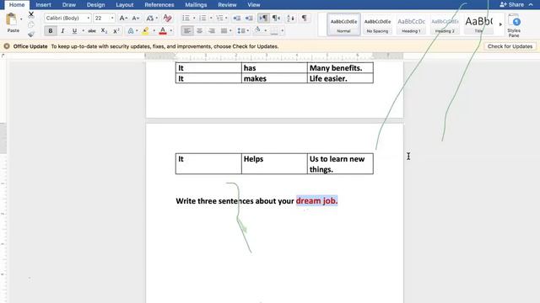540x303 pixels.
Task: Open the References tab
Action: (x=159, y=5)
